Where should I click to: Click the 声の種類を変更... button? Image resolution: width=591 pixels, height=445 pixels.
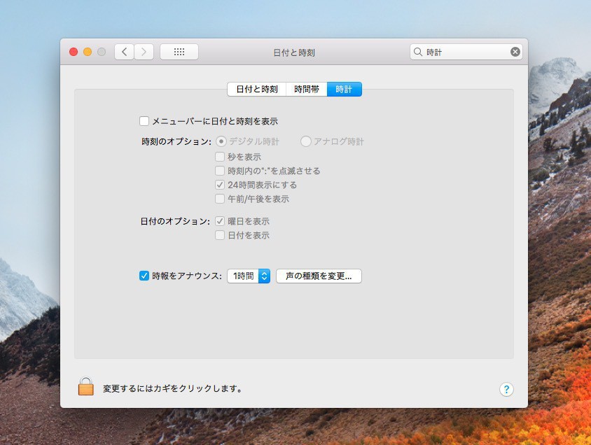pyautogui.click(x=319, y=276)
